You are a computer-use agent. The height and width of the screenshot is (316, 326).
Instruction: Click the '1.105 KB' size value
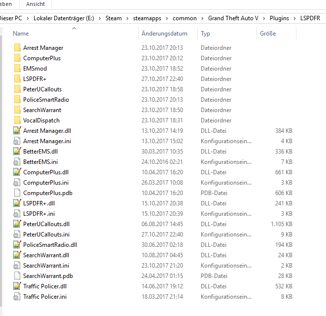[x=282, y=224]
